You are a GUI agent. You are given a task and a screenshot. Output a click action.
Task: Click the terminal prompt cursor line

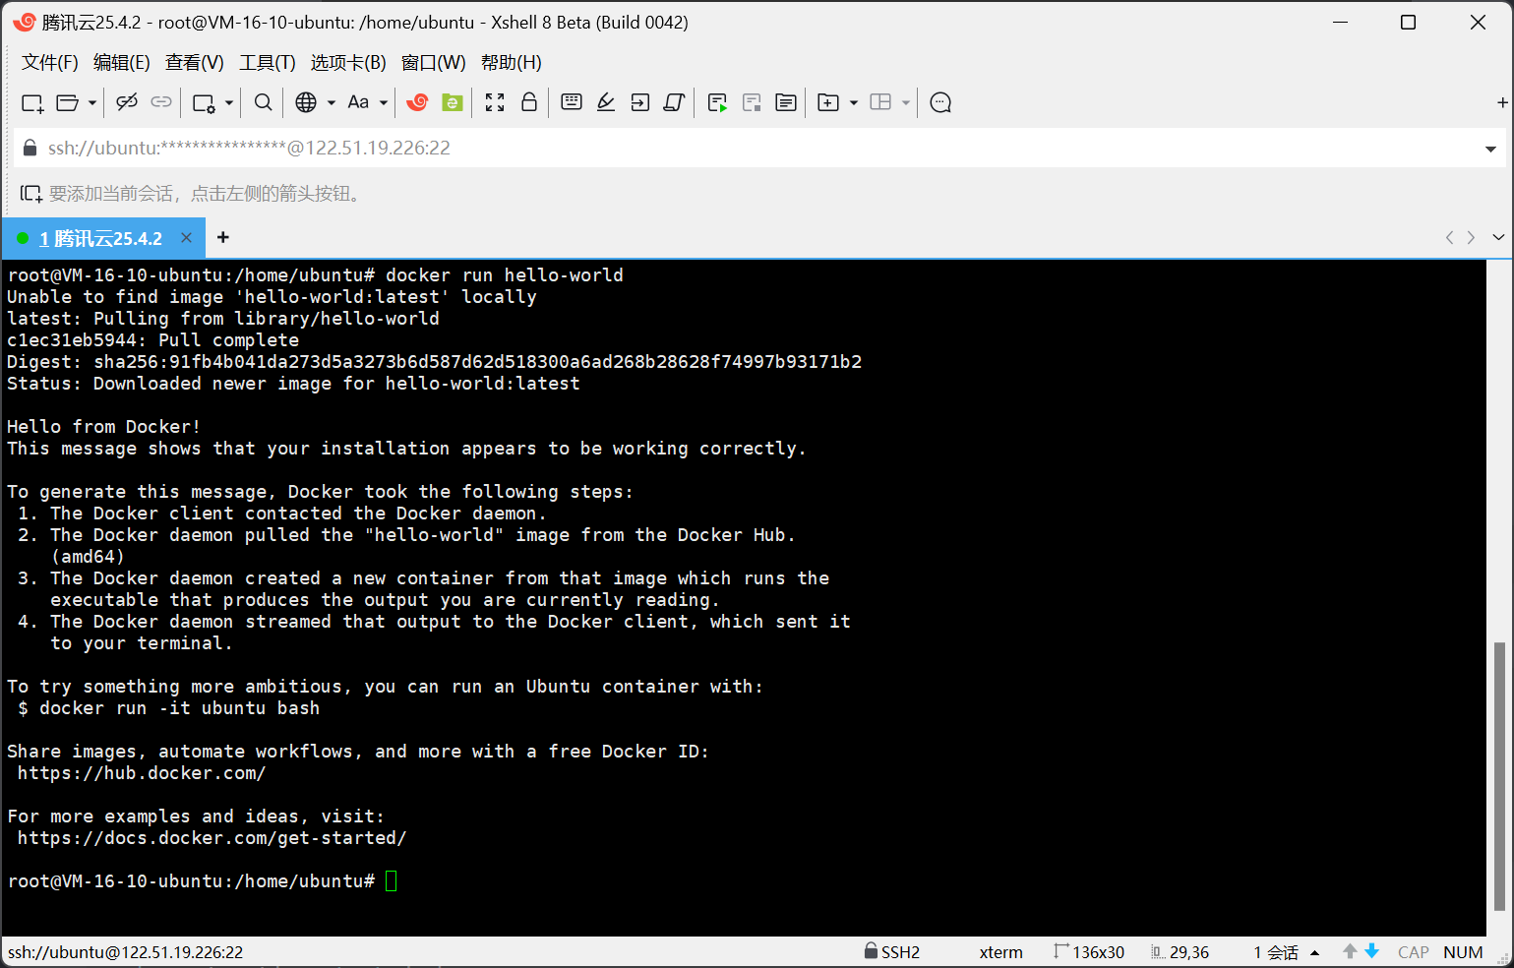203,880
